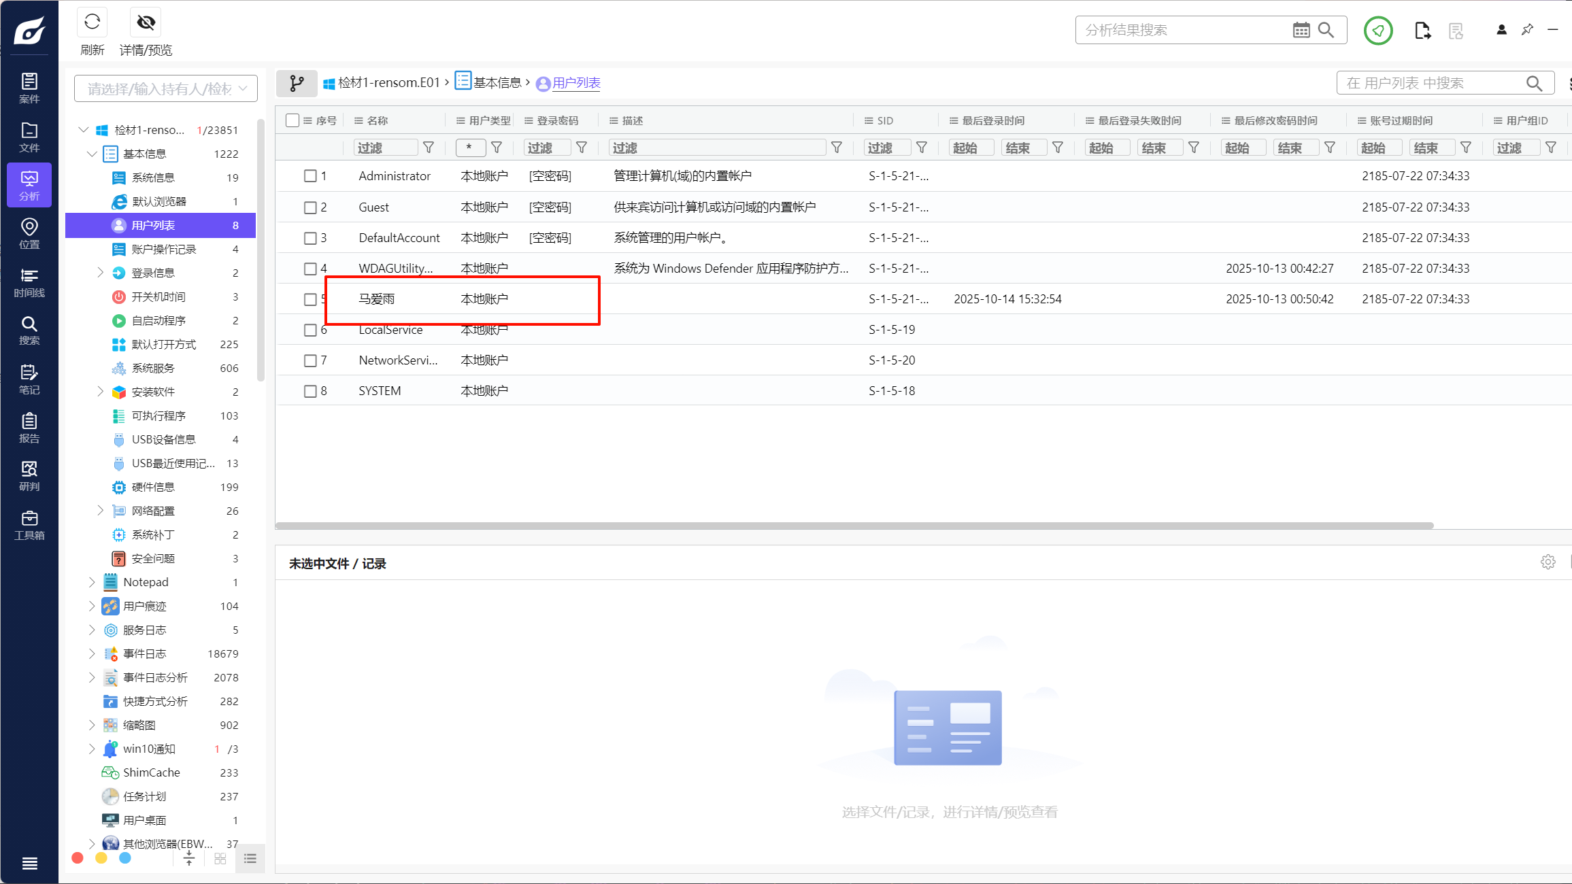Open the 请选择/输入持有人 dropdown
This screenshot has width=1572, height=884.
[x=166, y=89]
